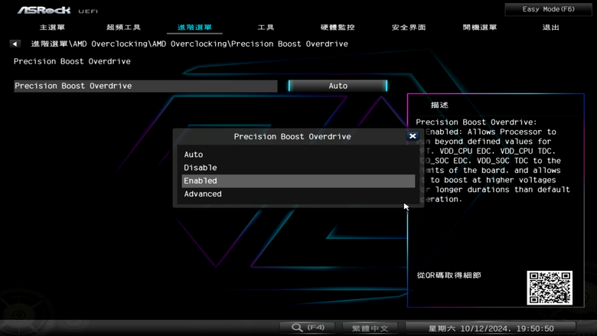Image resolution: width=597 pixels, height=336 pixels.
Task: Click the Precision Boost Overdrive page heading
Action: pos(72,61)
